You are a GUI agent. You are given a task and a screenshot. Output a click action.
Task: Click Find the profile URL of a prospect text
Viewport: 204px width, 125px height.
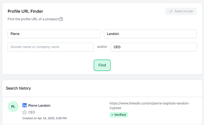click(33, 19)
